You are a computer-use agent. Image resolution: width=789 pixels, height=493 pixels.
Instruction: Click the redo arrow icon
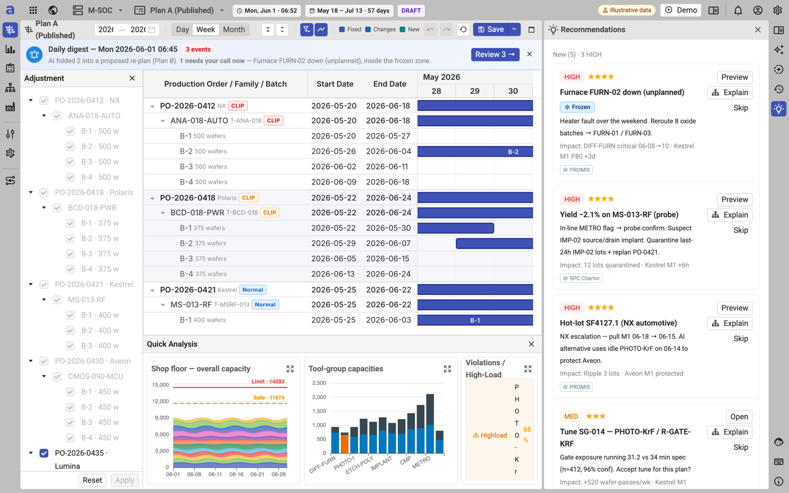tap(447, 30)
